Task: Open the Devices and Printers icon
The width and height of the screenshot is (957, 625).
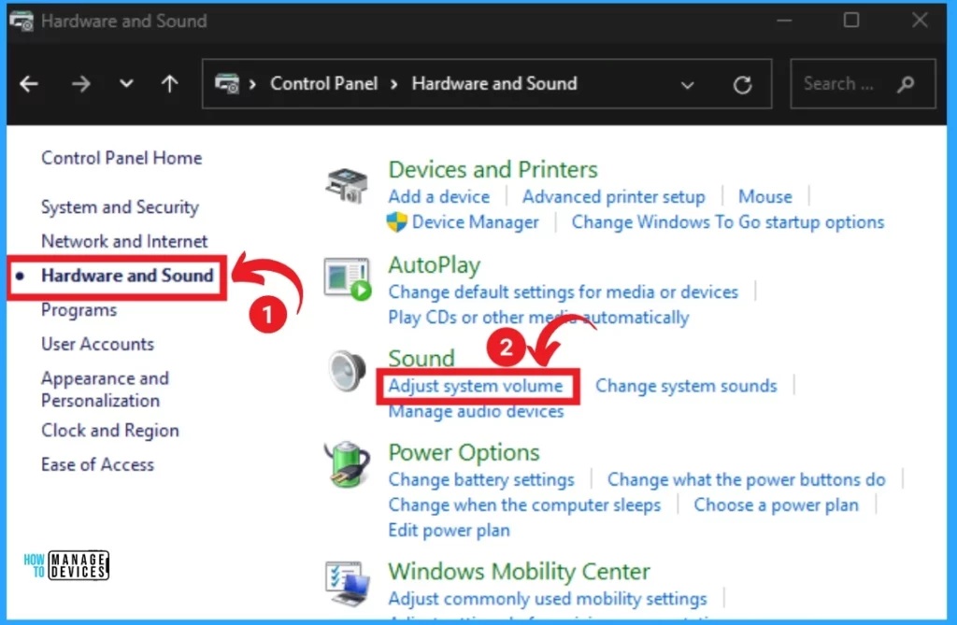Action: (x=347, y=185)
